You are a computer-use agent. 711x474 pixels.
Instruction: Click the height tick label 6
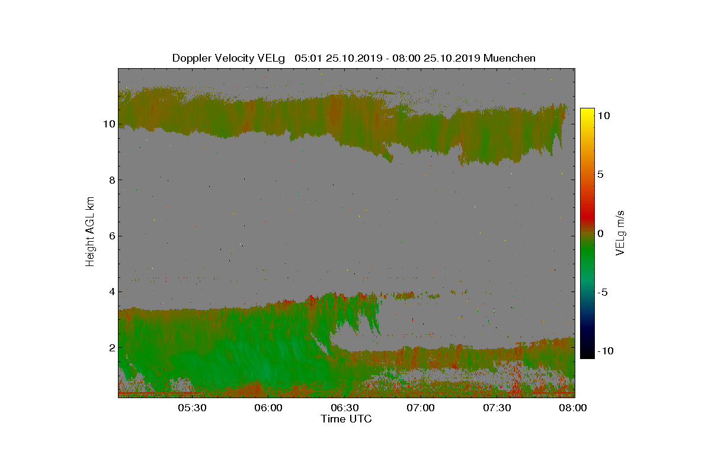pos(111,236)
